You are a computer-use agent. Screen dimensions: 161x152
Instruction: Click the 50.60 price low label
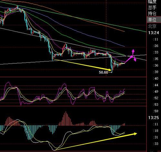pos(103,72)
